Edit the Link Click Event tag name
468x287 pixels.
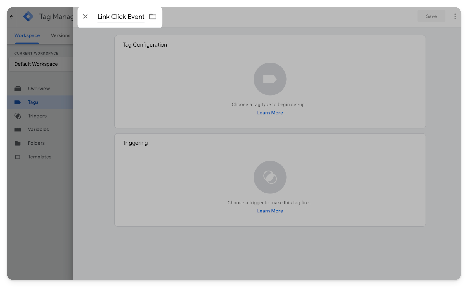point(121,17)
